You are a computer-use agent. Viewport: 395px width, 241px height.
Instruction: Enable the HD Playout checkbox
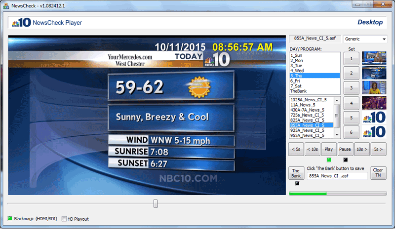[64, 219]
